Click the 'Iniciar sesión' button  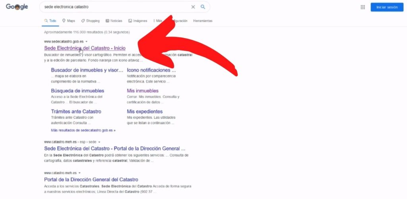387,7
